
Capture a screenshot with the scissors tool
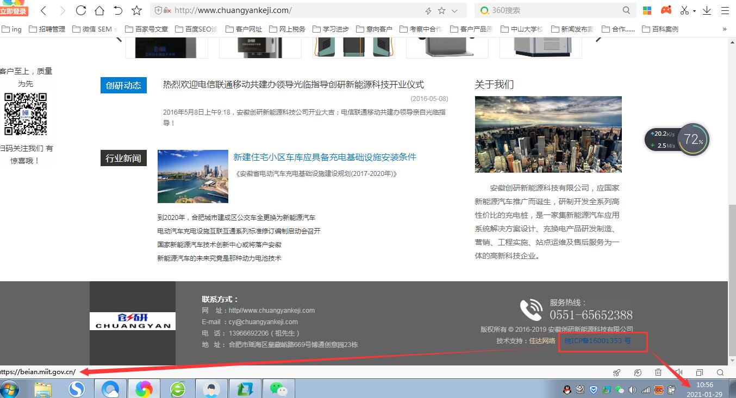click(x=684, y=10)
